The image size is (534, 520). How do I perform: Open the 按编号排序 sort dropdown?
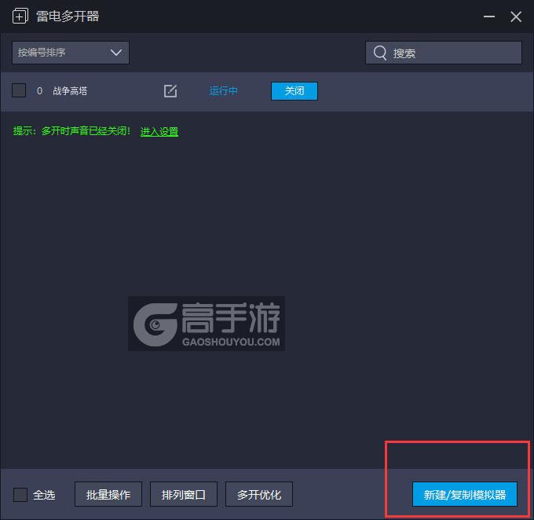[x=71, y=53]
